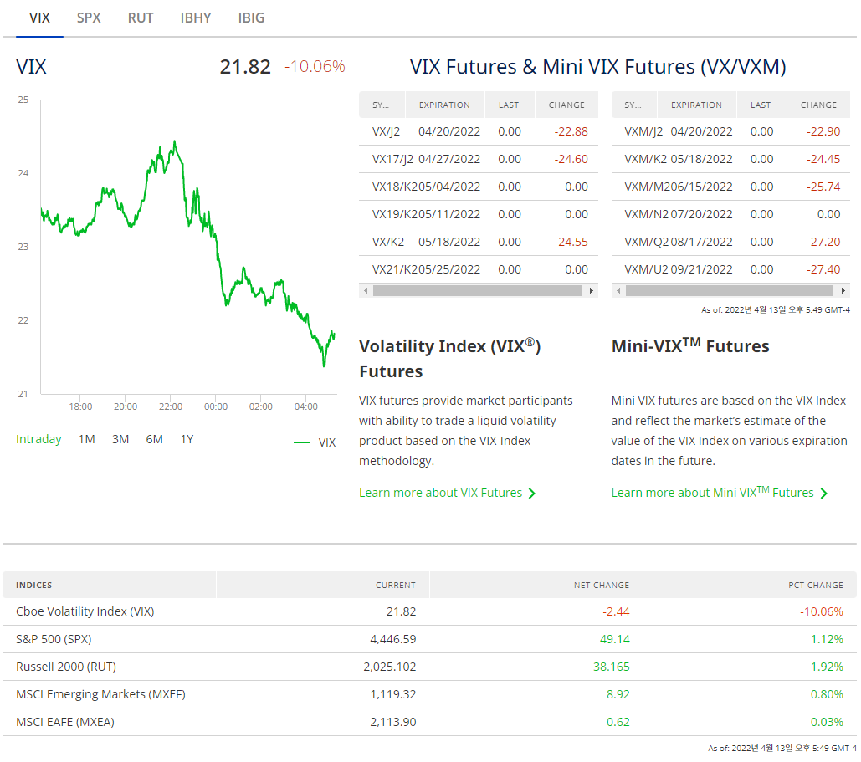The image size is (861, 762).
Task: Select the VX17/J2 symbol cell
Action: [392, 159]
